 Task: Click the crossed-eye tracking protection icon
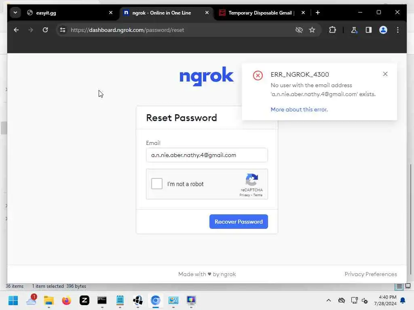(299, 30)
